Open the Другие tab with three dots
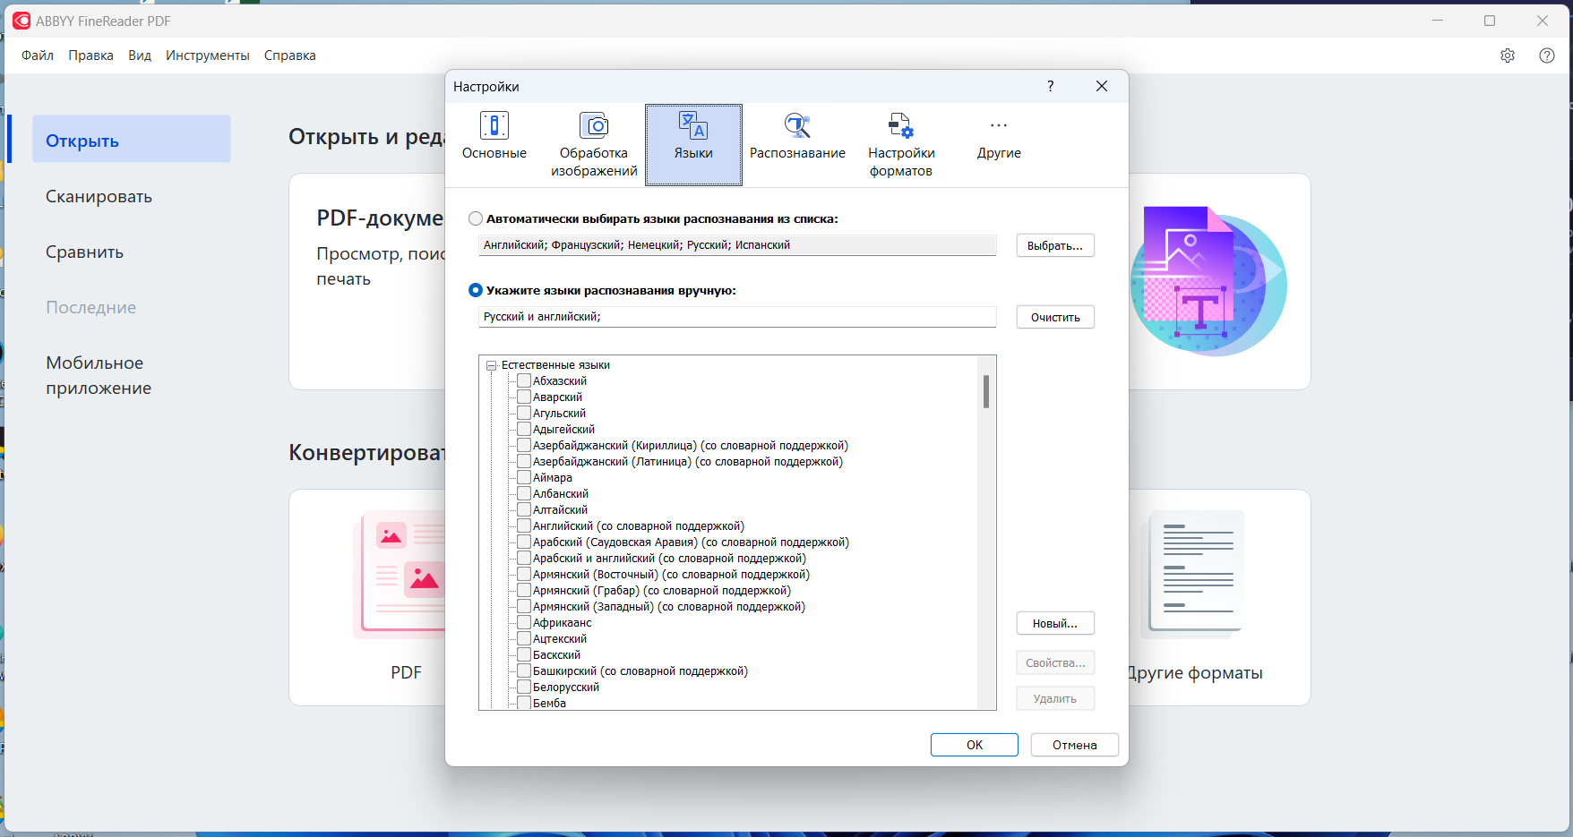 999,144
